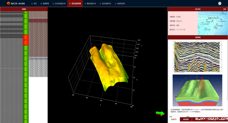Click the 地质知识库 menu icon
Image resolution: width=228 pixels, height=123 pixels.
click(115, 3)
